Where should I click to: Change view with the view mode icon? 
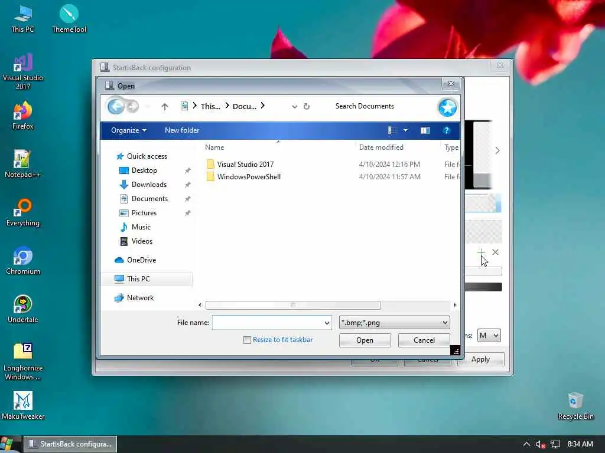coord(392,130)
